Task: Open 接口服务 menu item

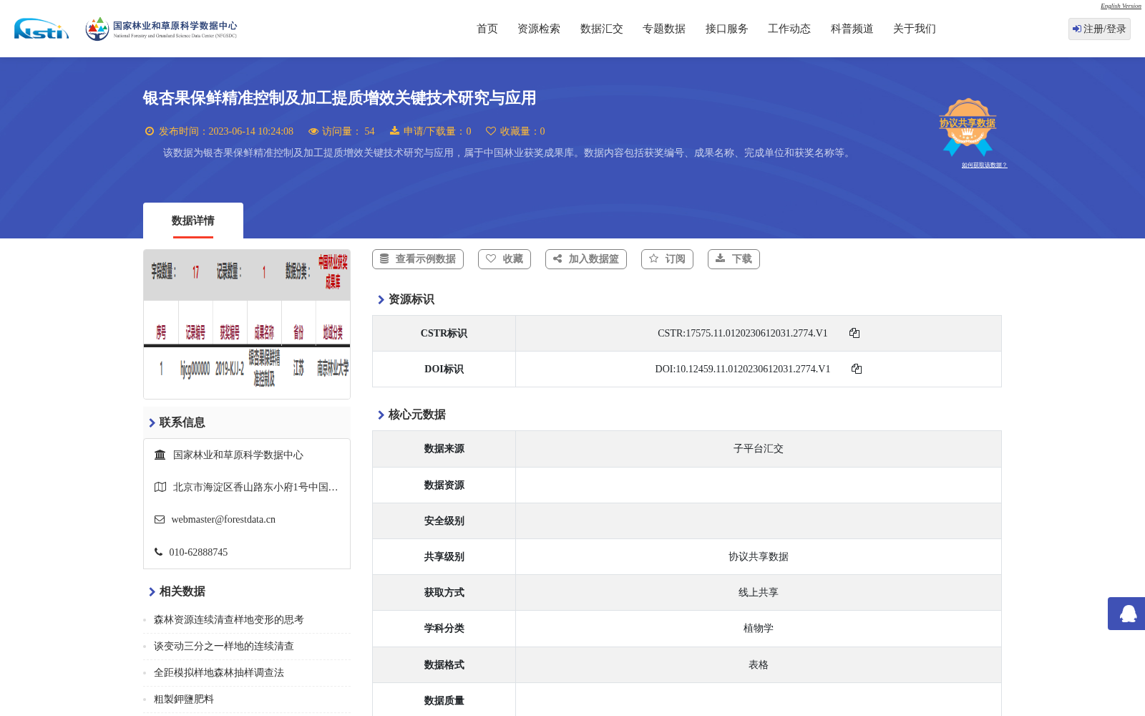Action: tap(727, 29)
